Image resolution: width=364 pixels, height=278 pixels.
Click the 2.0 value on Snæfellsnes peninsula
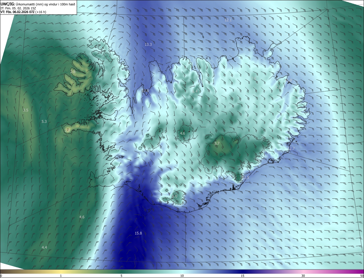click(x=67, y=130)
